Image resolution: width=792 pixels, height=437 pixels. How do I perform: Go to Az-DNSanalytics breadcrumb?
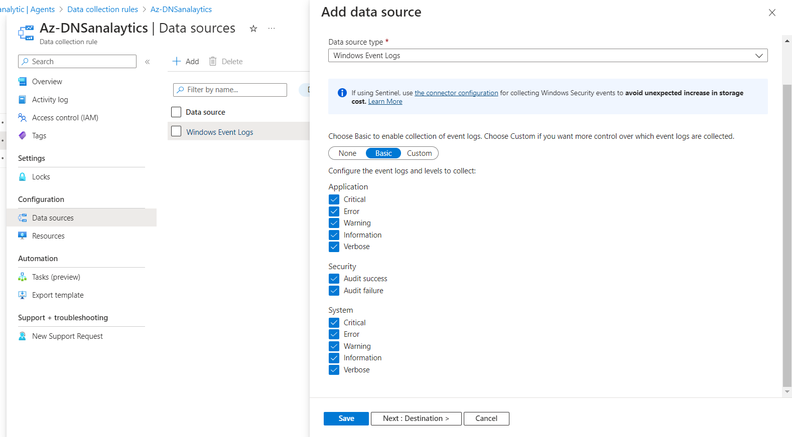click(181, 10)
